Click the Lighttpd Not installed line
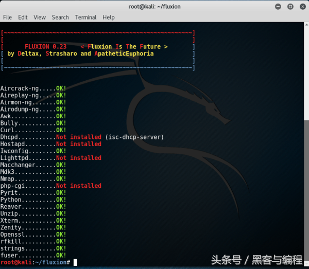This screenshot has width=309, height=269. point(51,158)
